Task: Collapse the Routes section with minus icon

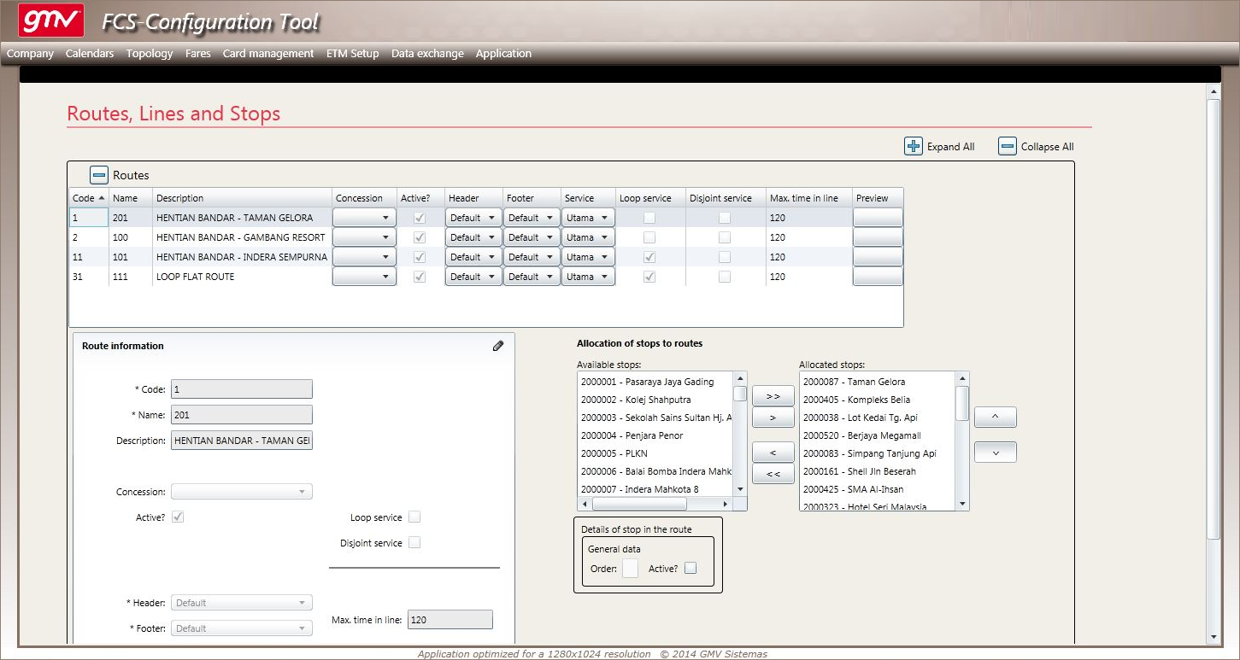Action: [99, 175]
